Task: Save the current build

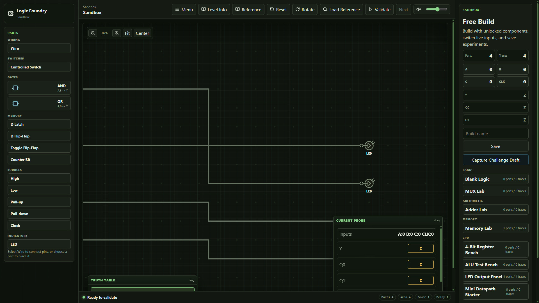Action: coord(495,146)
